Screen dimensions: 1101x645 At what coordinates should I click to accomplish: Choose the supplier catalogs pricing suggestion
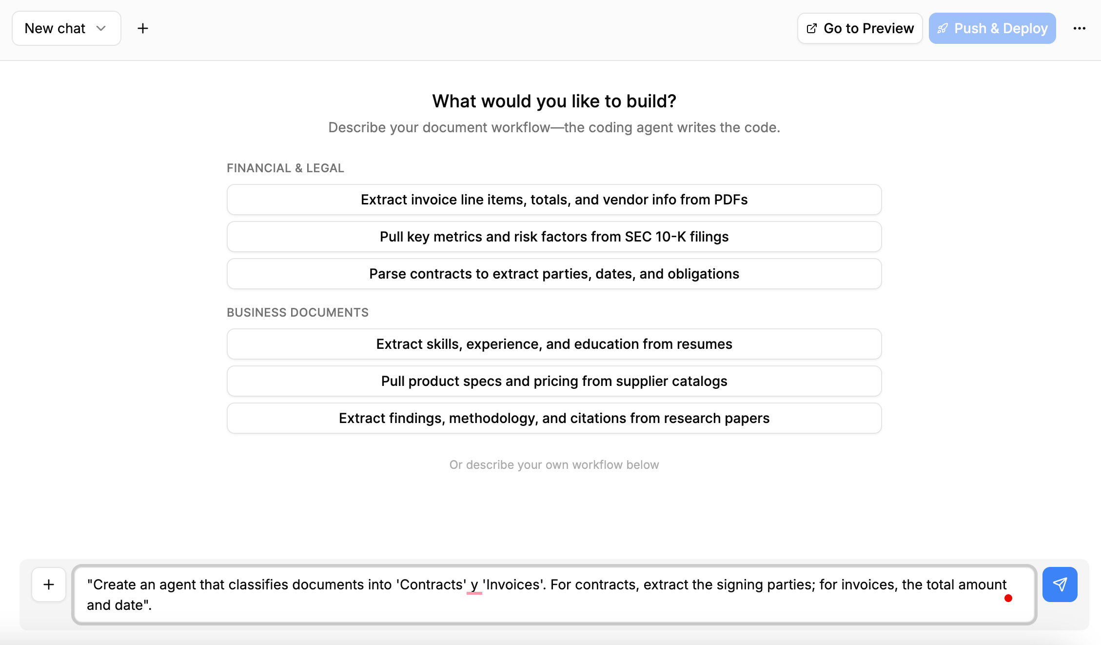click(554, 381)
